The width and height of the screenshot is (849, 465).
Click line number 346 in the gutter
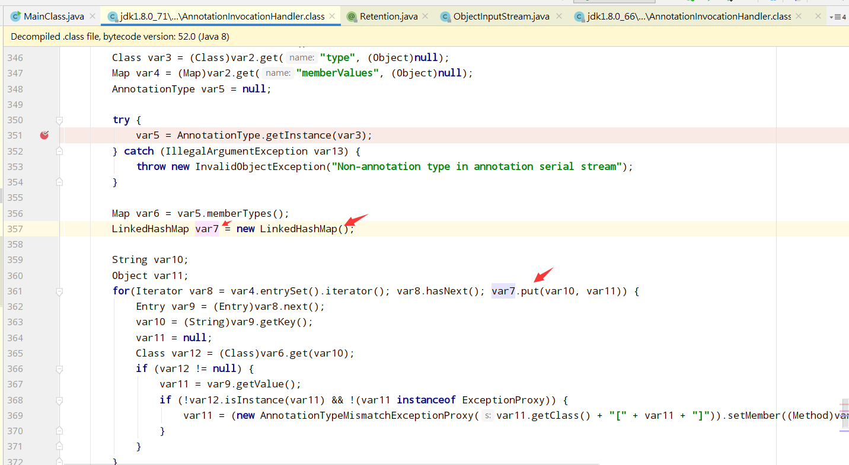coord(15,57)
